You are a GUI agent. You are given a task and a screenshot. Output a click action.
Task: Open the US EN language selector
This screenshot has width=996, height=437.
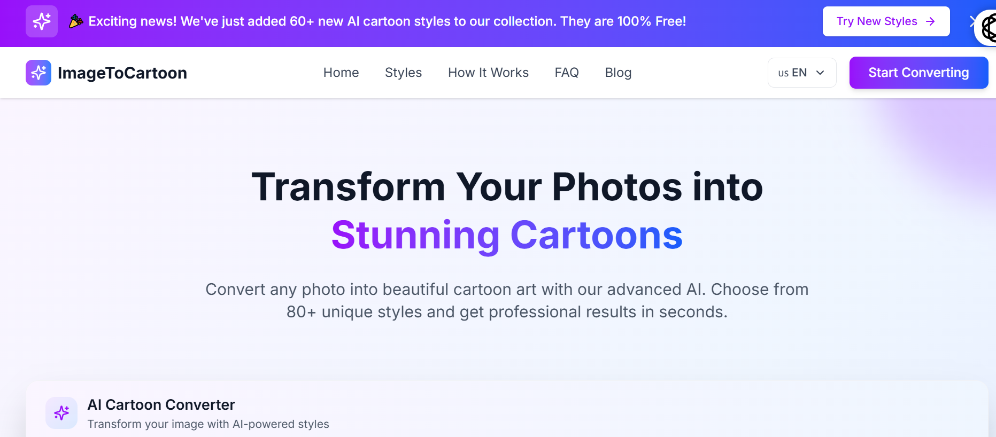tap(802, 73)
